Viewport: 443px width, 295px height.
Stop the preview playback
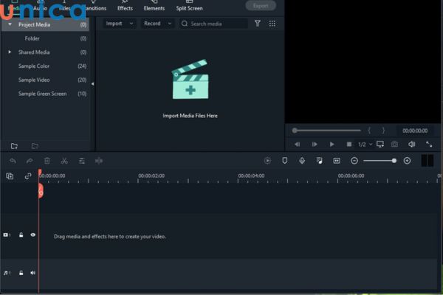click(x=349, y=145)
